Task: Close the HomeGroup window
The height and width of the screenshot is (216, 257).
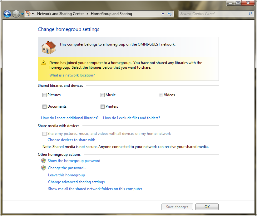Action: point(248,3)
